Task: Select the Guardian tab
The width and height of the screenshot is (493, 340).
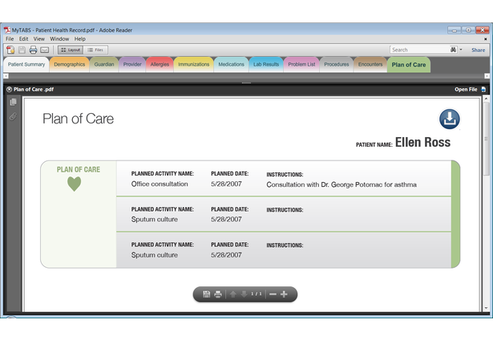Action: pyautogui.click(x=104, y=64)
